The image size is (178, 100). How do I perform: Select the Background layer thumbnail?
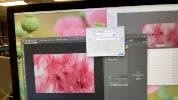[112, 85]
